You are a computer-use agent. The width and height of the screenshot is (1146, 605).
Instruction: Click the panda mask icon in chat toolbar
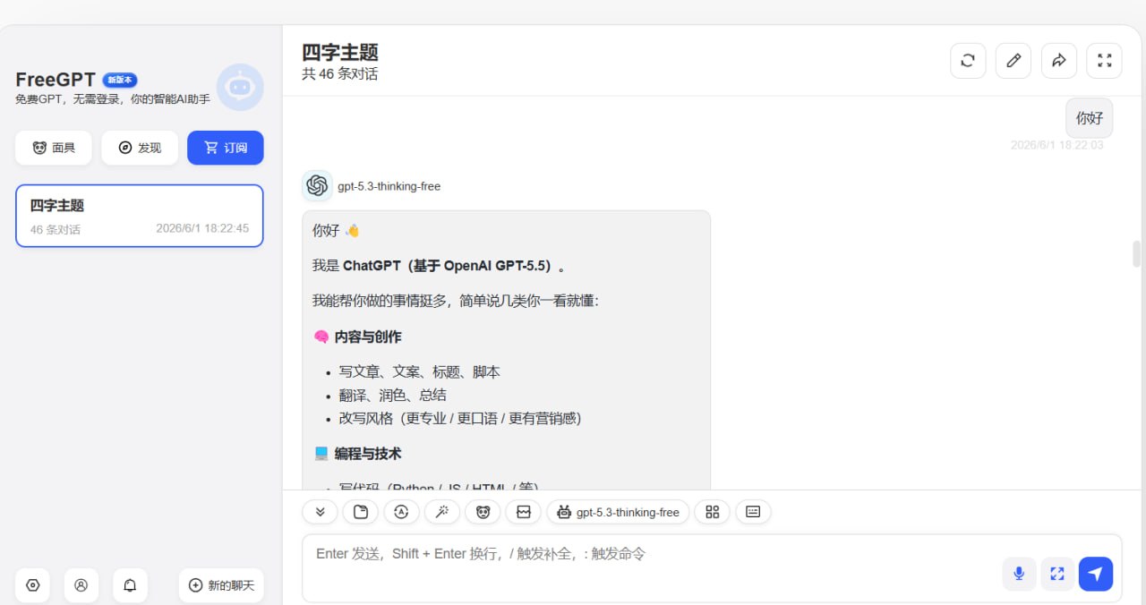483,512
